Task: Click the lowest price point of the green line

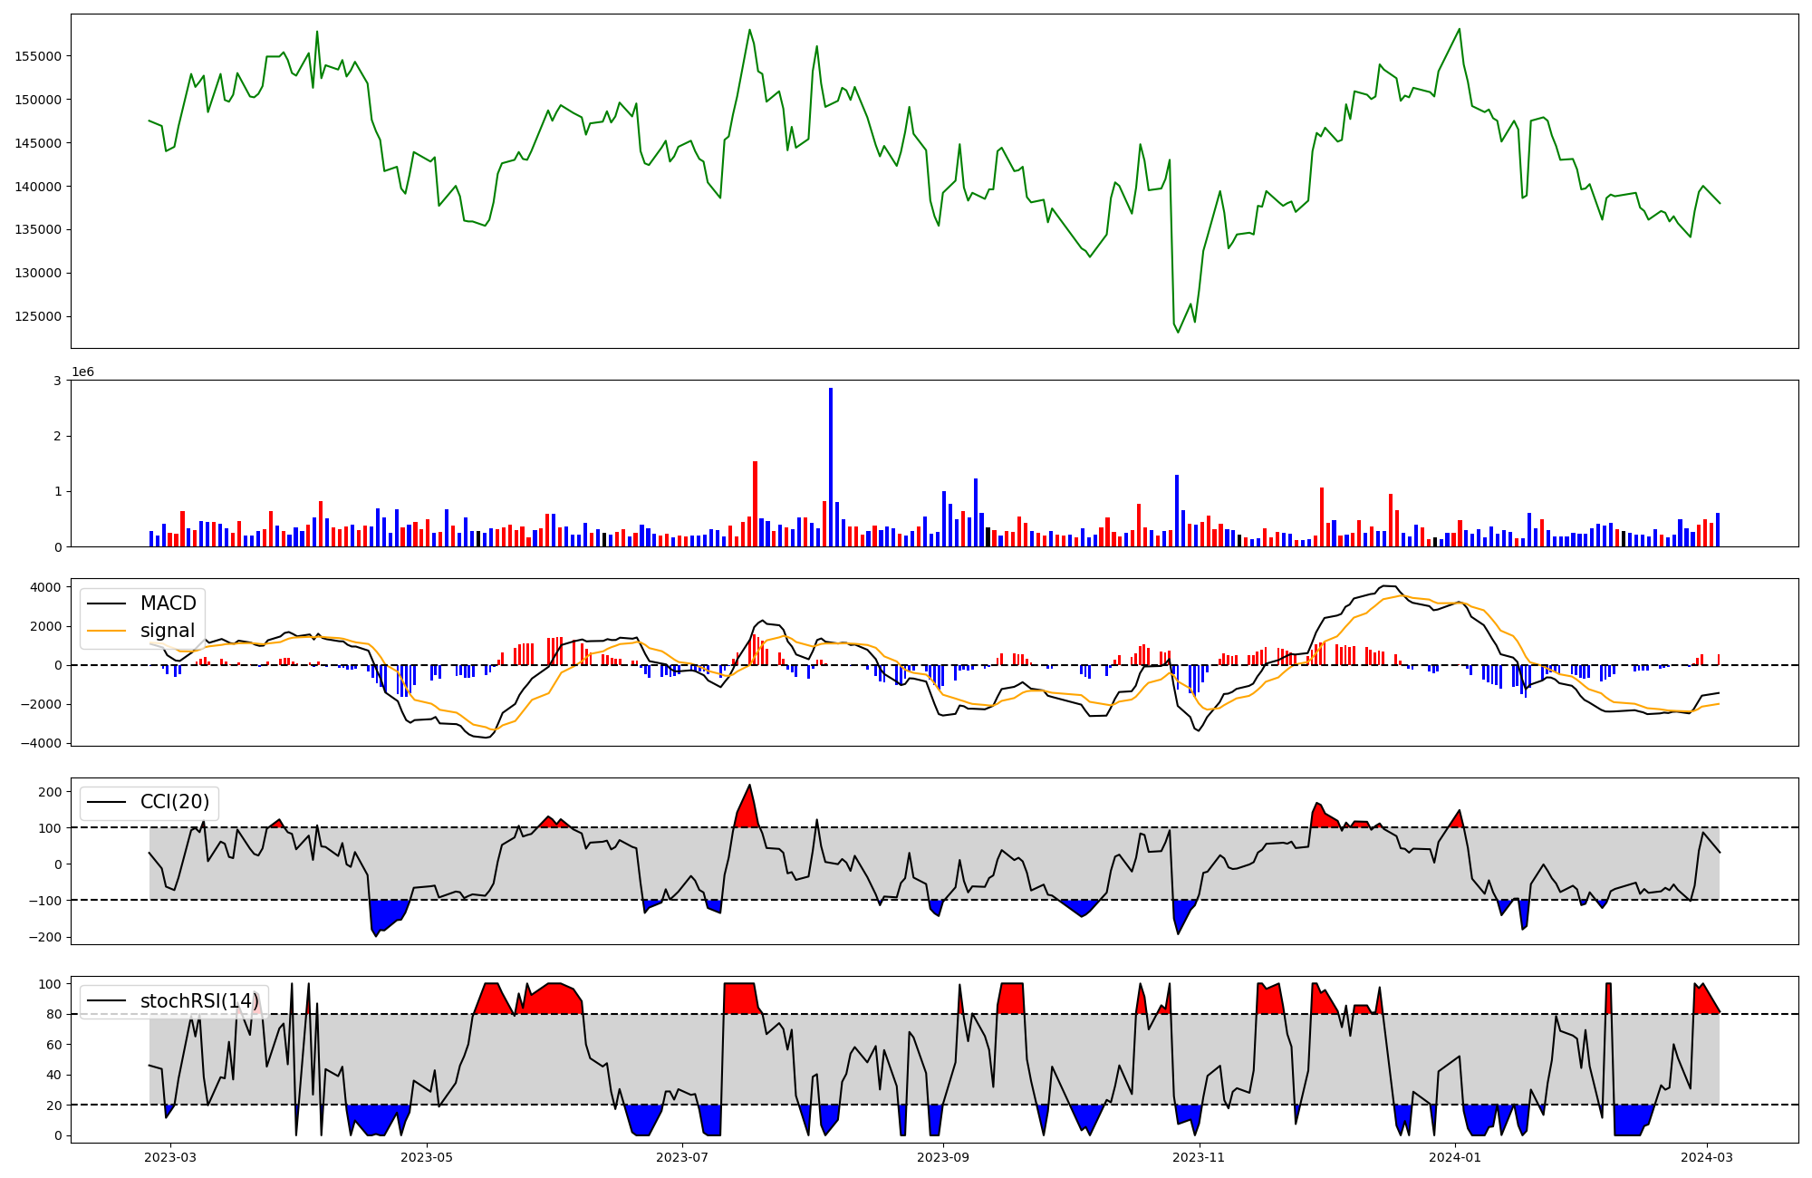Action: [x=1178, y=333]
